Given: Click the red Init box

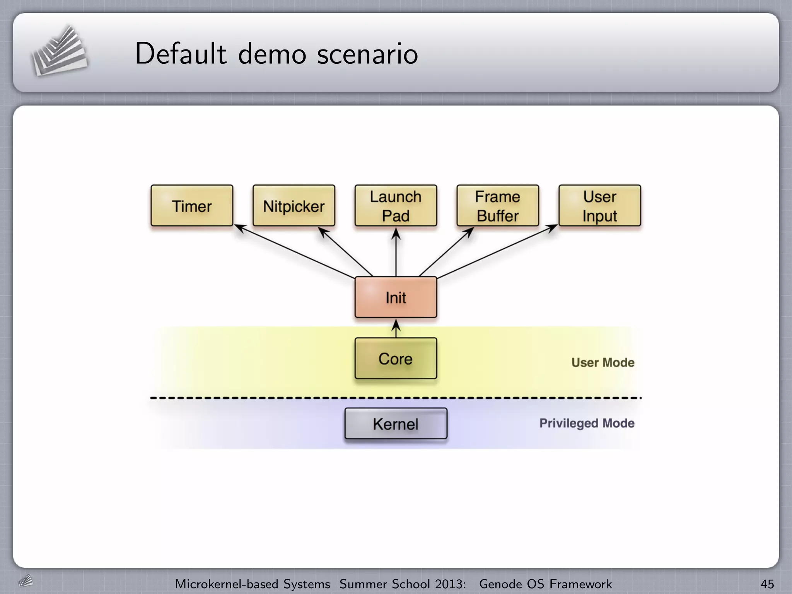Looking at the screenshot, I should click(x=396, y=297).
